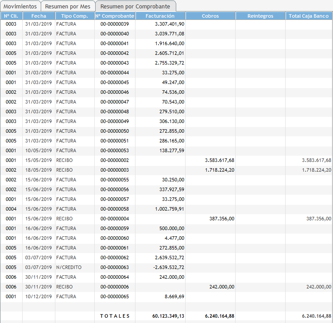This screenshot has height=323, width=333.
Task: Select FACTURA row 00-00000065
Action: click(x=115, y=296)
